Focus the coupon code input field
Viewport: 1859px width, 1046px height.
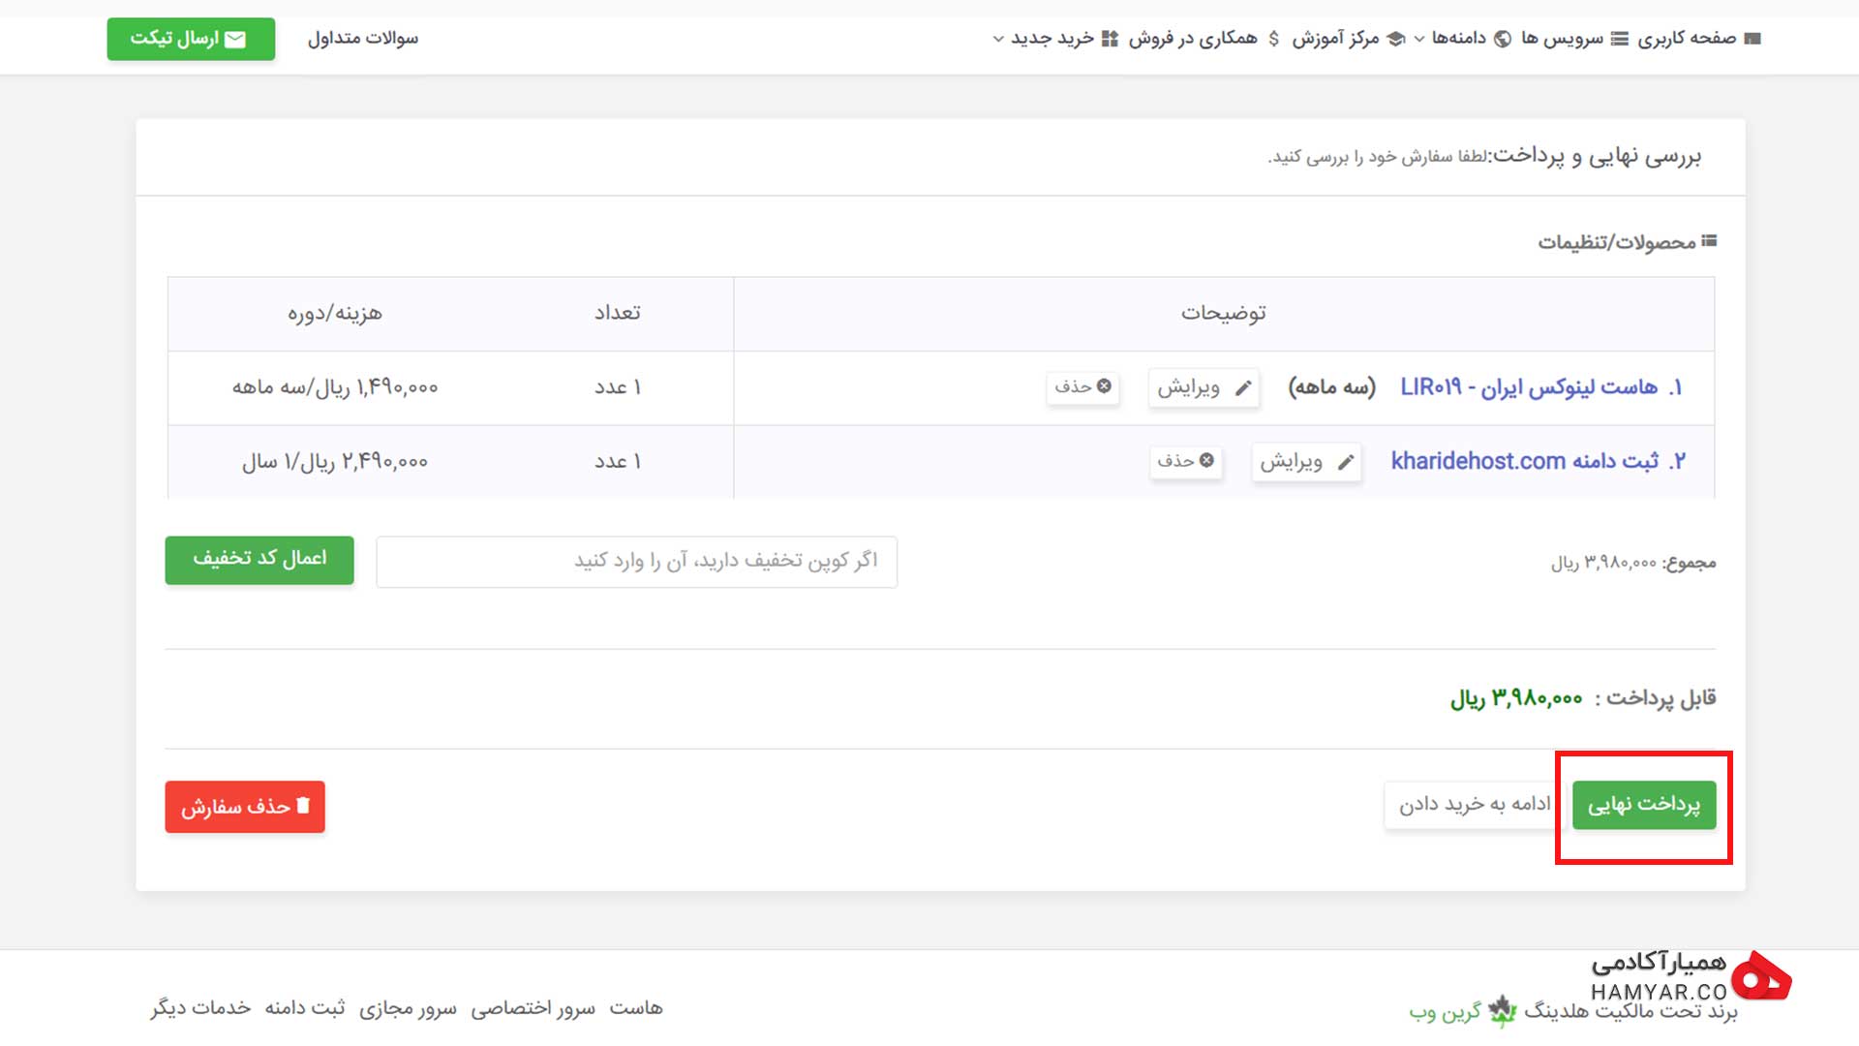[x=636, y=562]
